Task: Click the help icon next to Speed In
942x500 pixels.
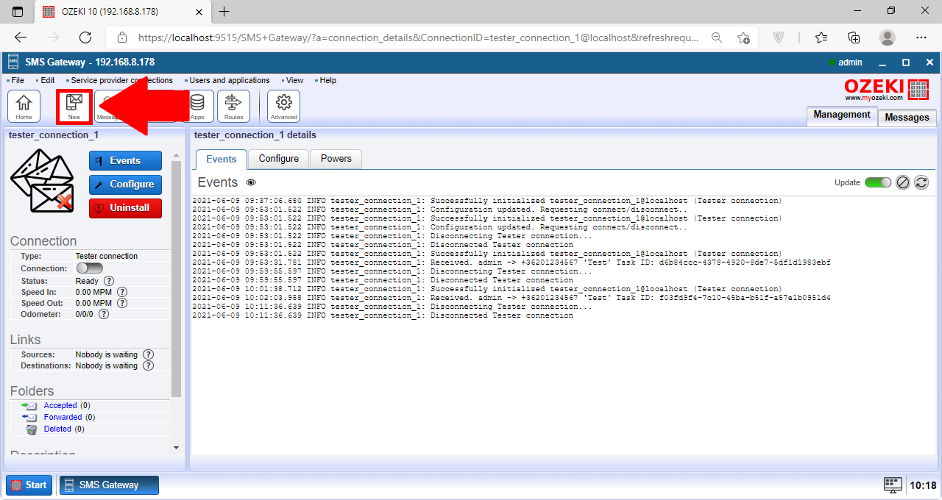Action: (x=122, y=292)
